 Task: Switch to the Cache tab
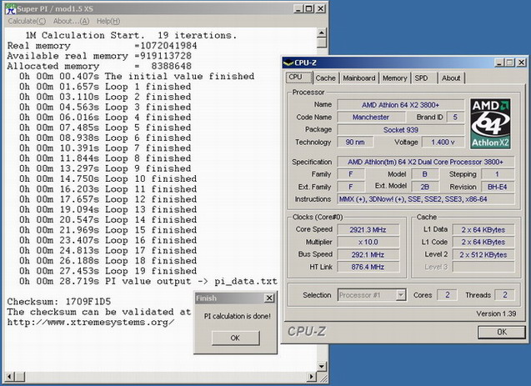325,78
